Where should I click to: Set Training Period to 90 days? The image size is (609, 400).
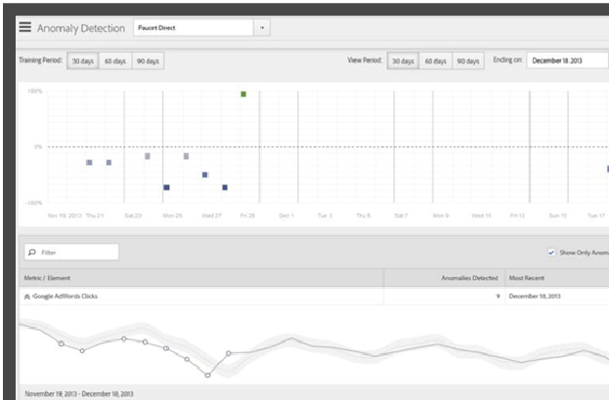[148, 60]
